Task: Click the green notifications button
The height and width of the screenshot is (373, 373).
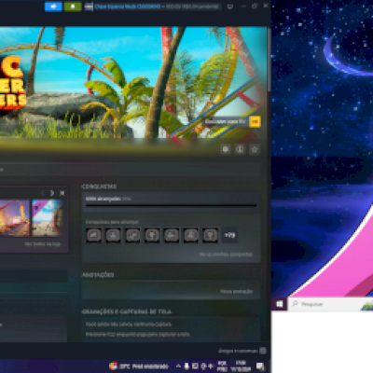Action: click(x=73, y=7)
